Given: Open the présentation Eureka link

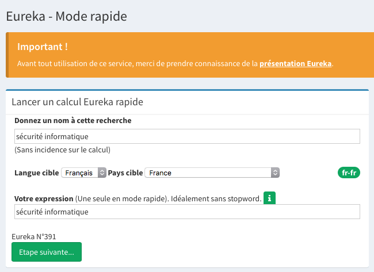Looking at the screenshot, I should pyautogui.click(x=296, y=64).
